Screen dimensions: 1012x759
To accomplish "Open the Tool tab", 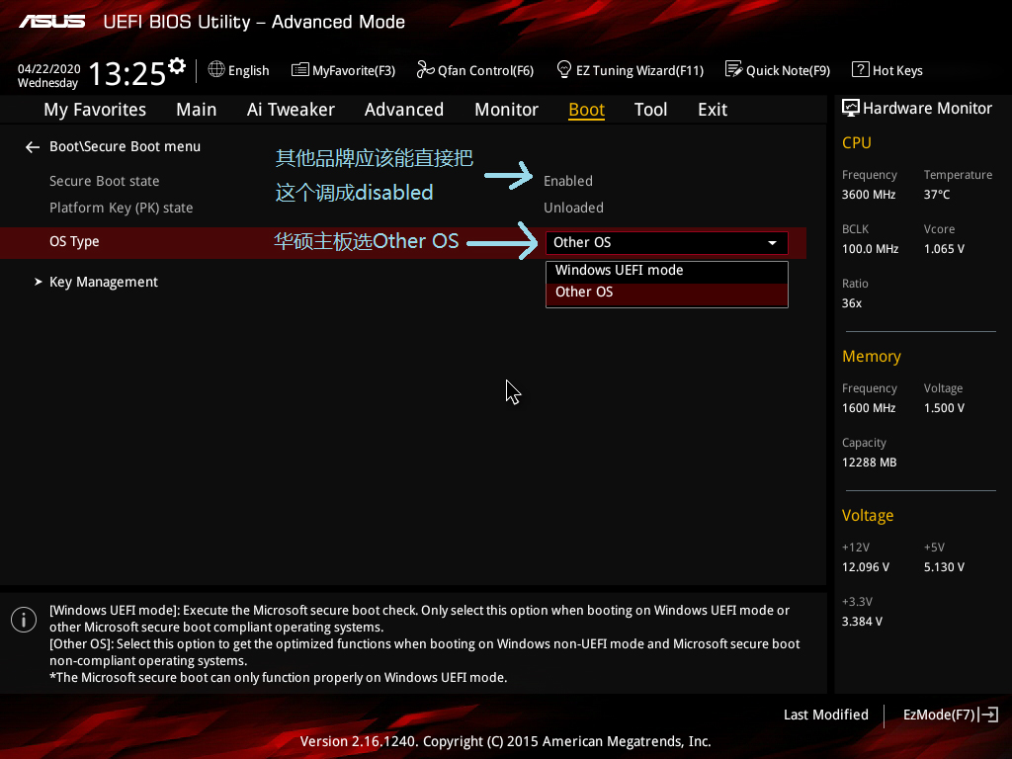I will click(x=650, y=110).
